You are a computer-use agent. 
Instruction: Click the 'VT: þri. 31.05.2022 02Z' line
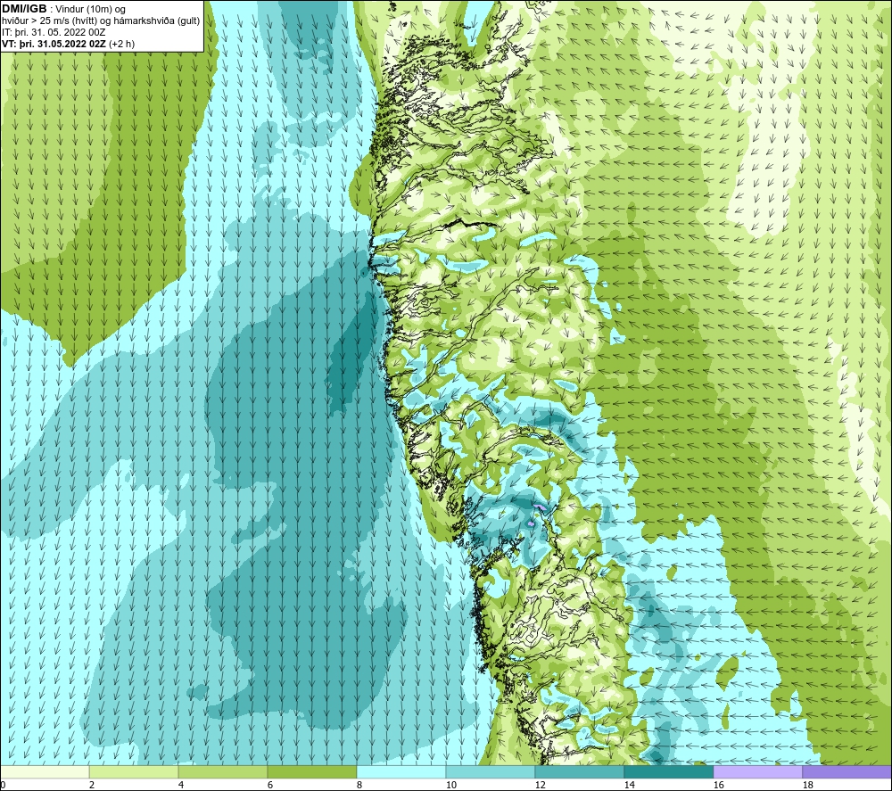tap(54, 44)
